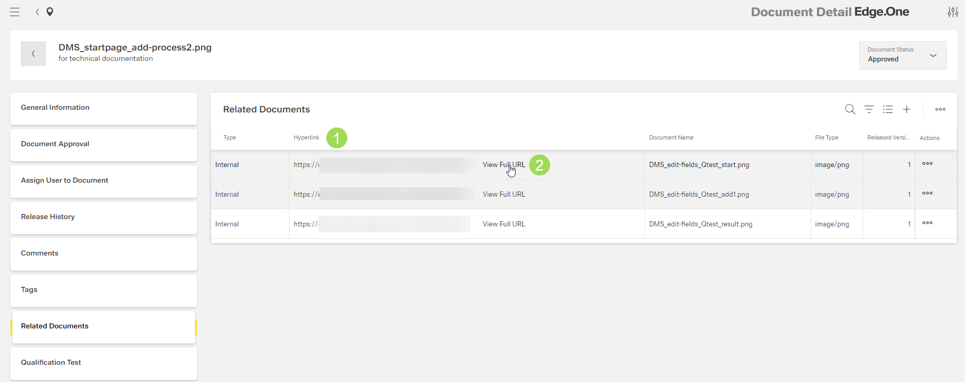The width and height of the screenshot is (965, 382).
Task: Click the back arrow beside document title
Action: [x=33, y=54]
